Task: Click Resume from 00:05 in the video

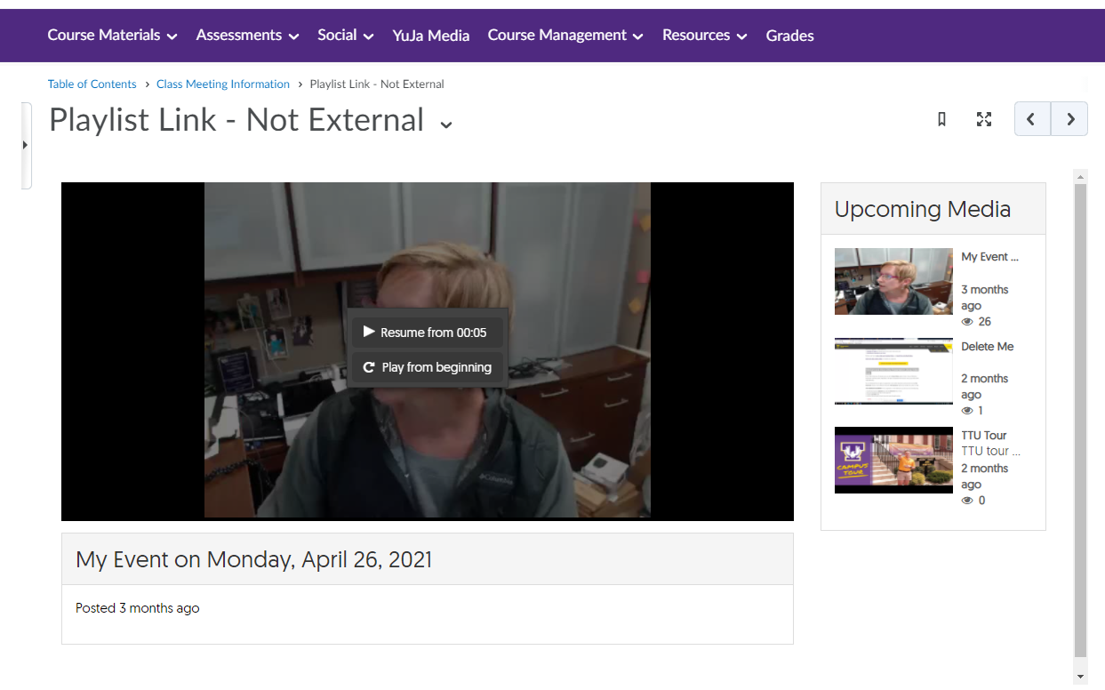Action: (428, 333)
